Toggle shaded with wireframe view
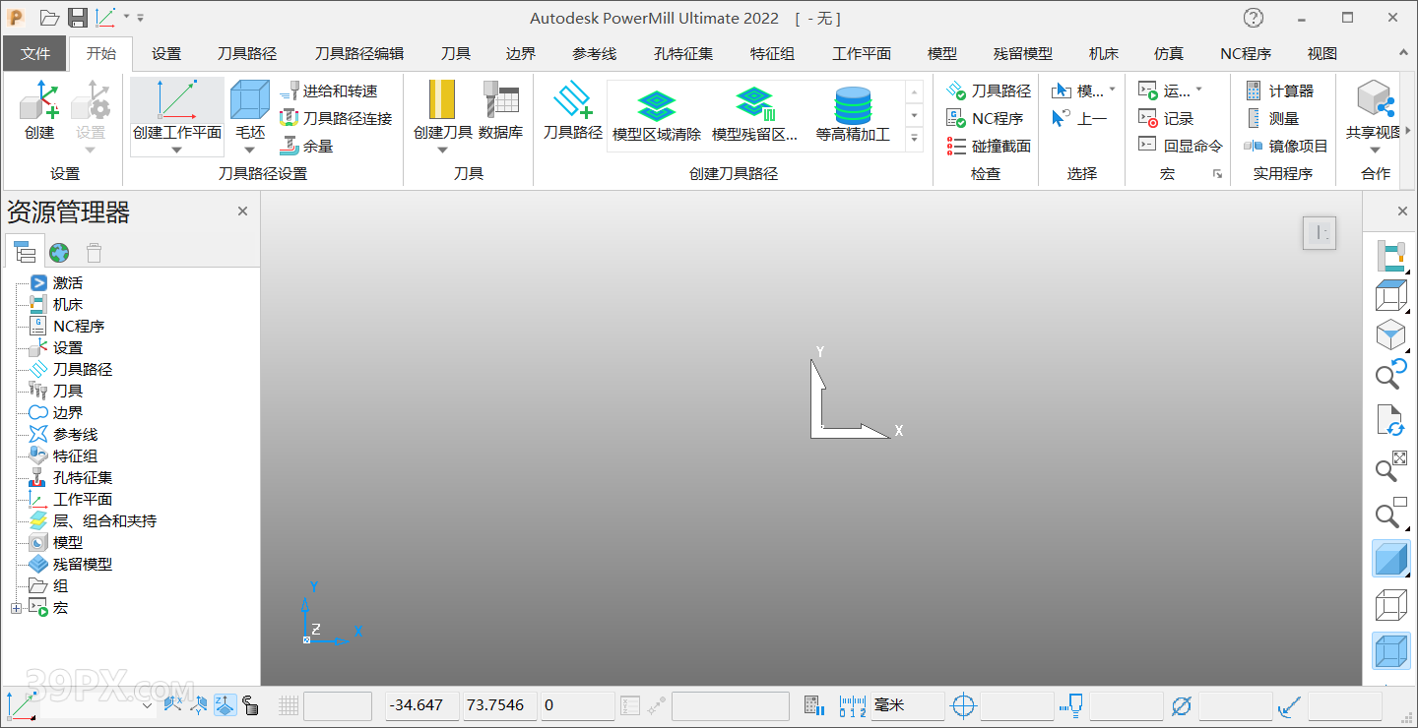This screenshot has height=728, width=1418. point(1390,651)
